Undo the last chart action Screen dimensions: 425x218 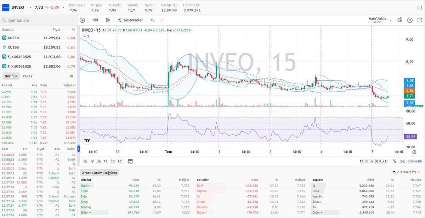152,20
